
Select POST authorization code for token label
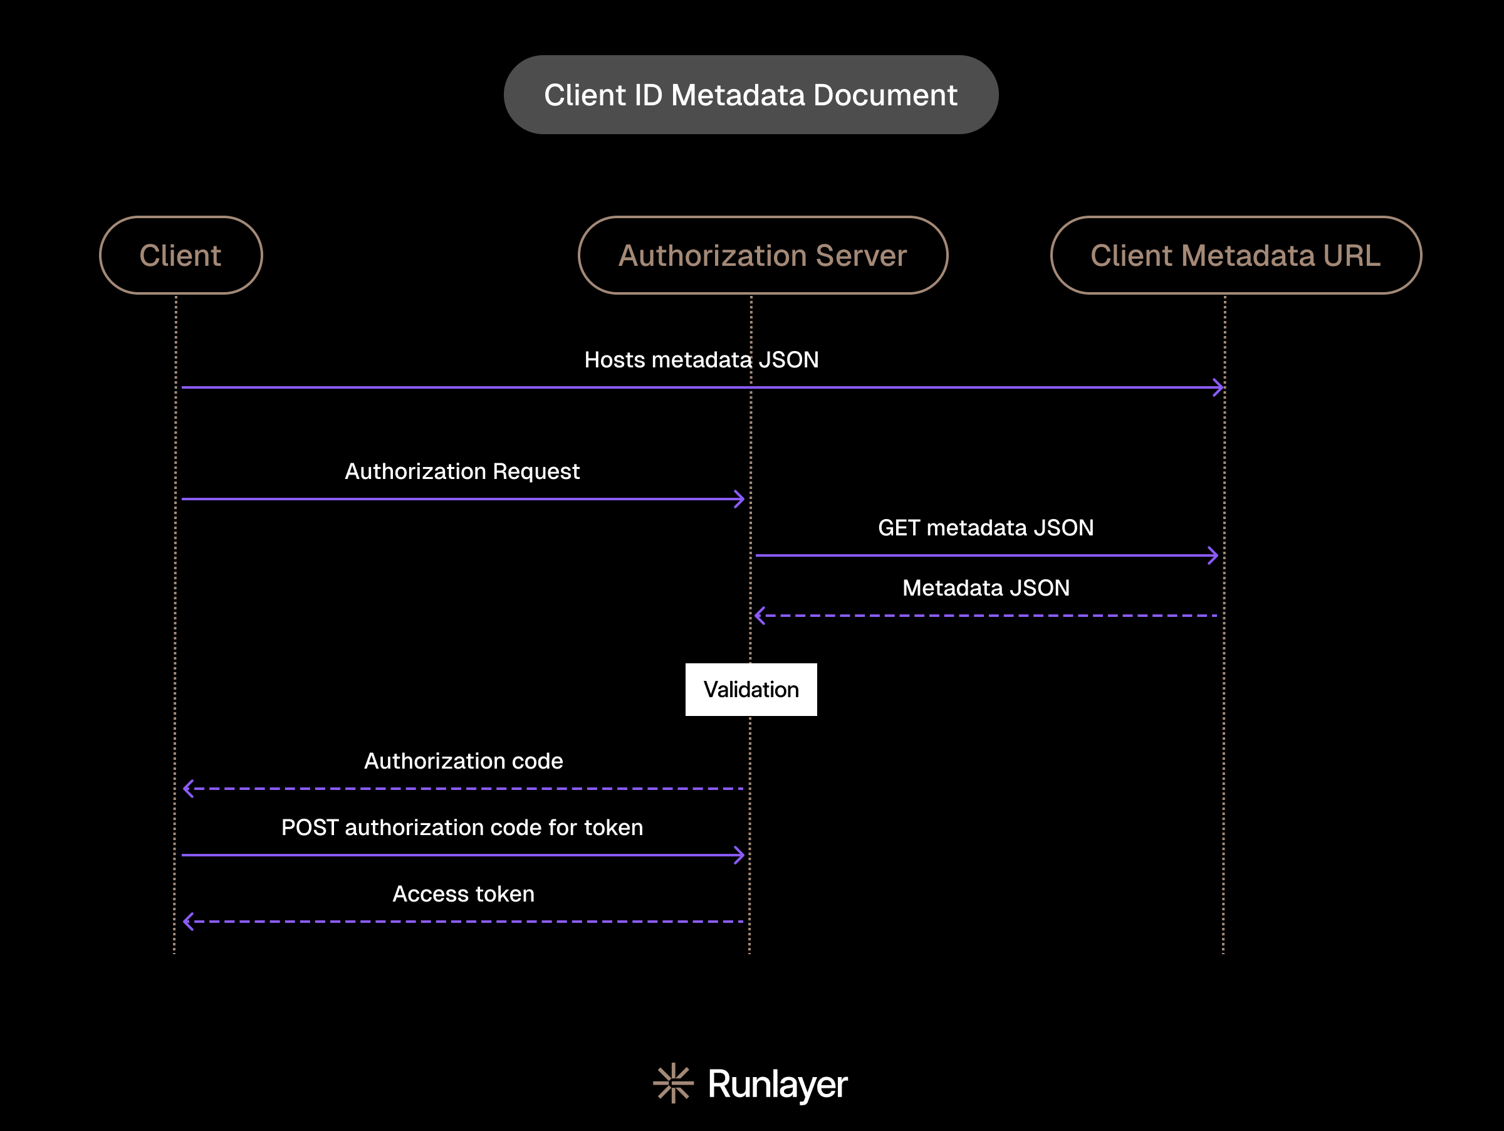click(x=462, y=827)
